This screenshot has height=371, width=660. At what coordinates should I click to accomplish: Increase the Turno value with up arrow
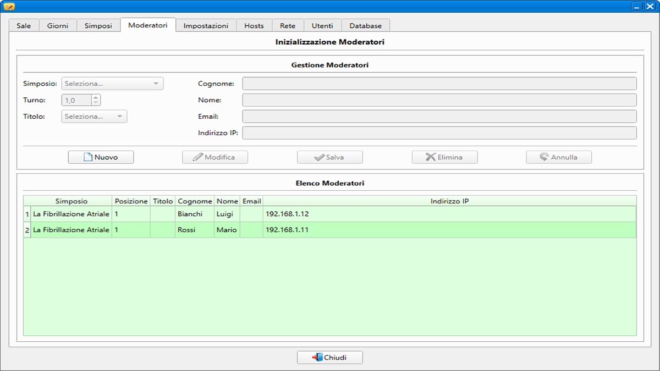[x=96, y=97]
